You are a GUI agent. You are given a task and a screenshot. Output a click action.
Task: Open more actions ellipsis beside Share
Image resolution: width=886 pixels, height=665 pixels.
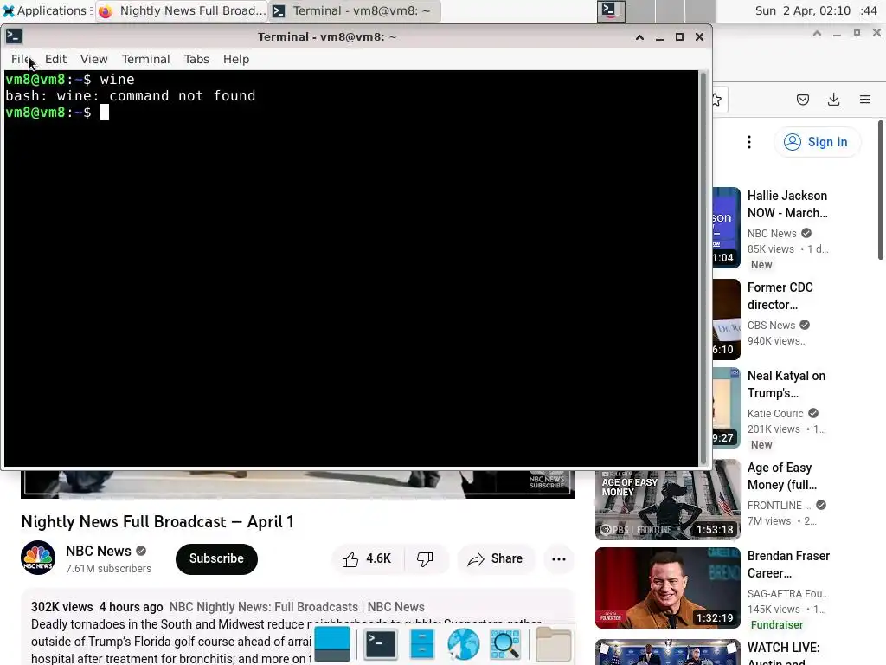559,558
